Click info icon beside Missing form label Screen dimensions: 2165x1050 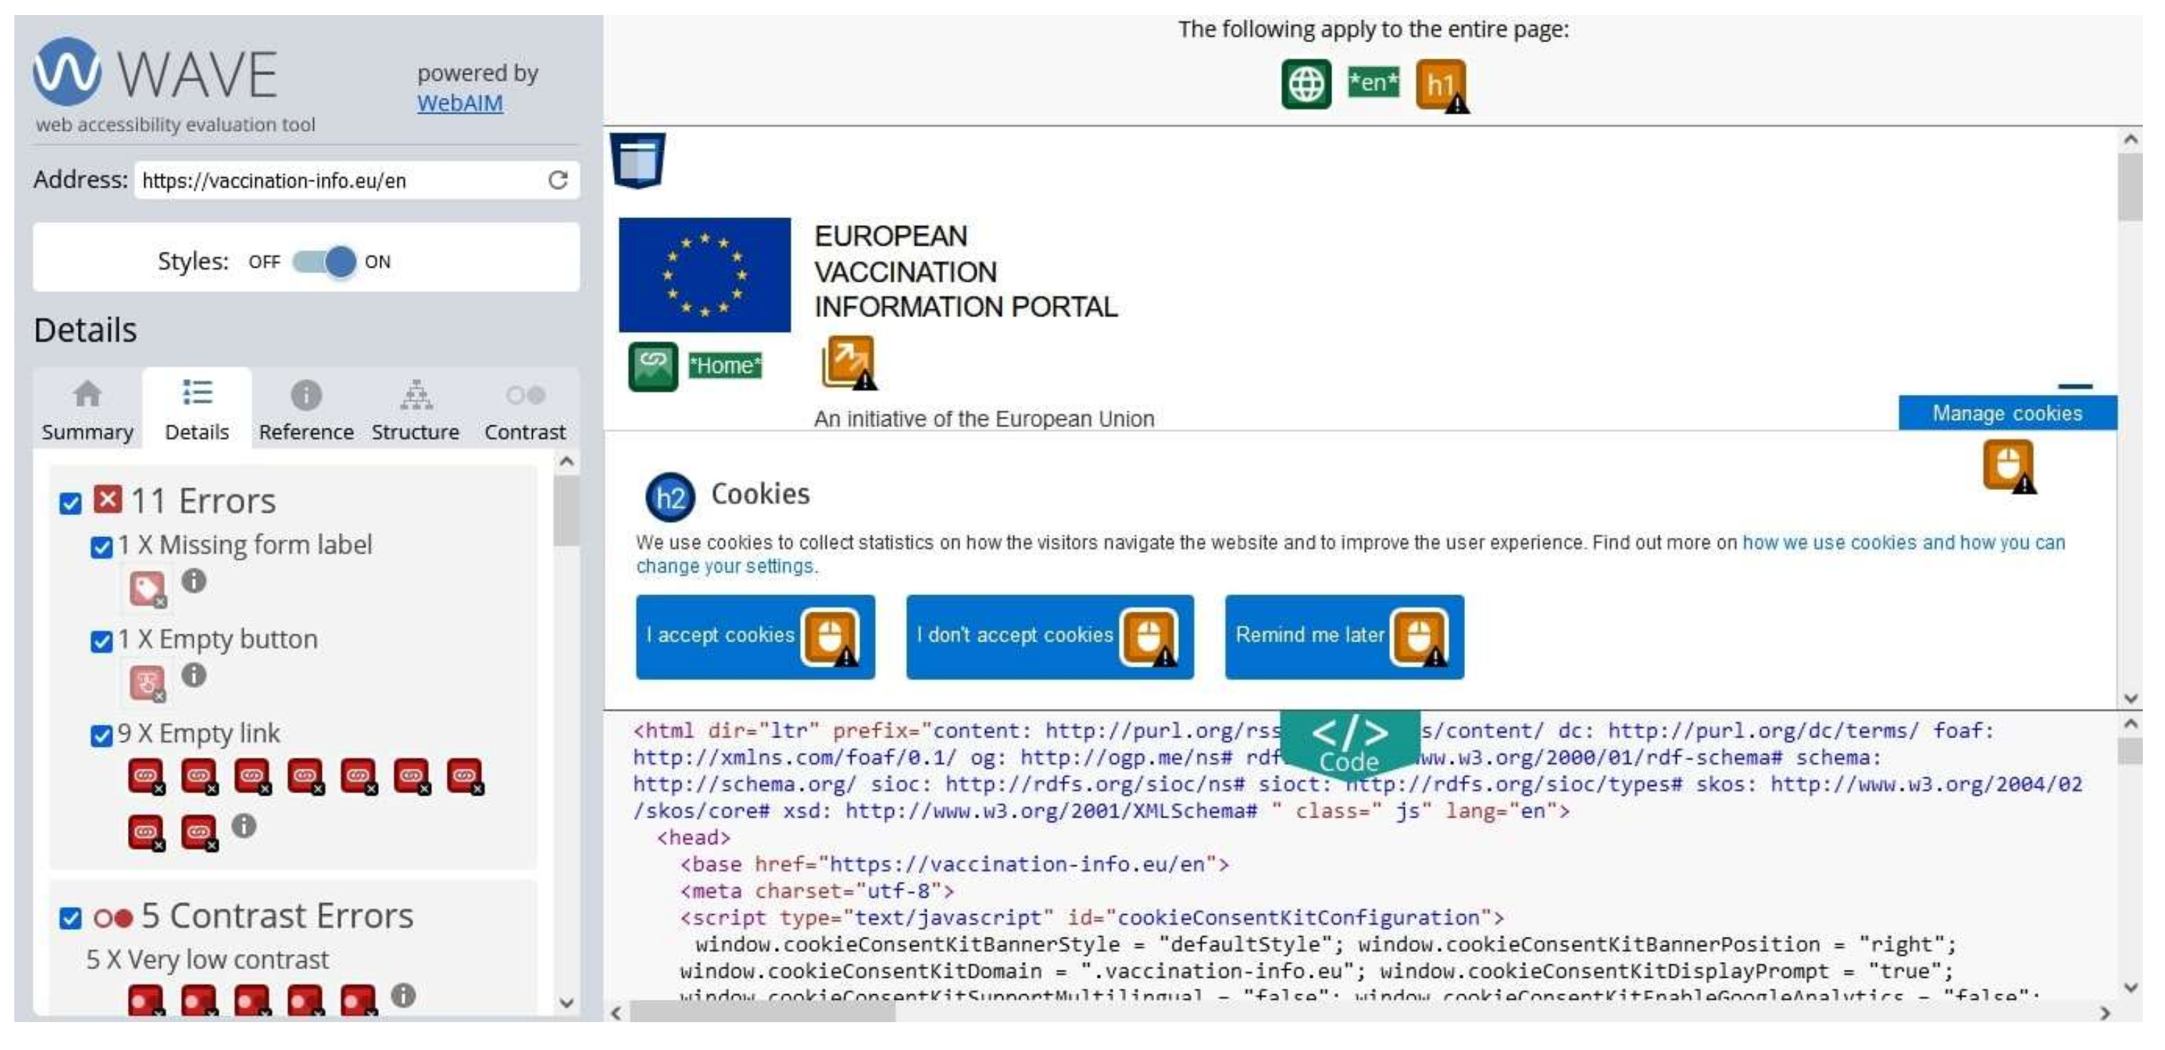[194, 581]
